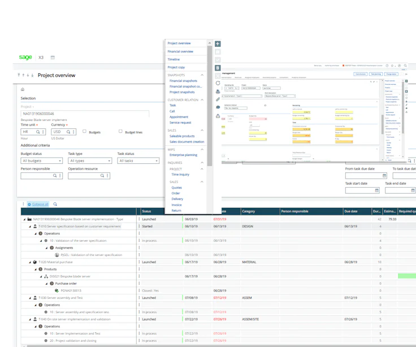Collapse T020 Material purchase tree row
The image size is (416, 347).
30,262
